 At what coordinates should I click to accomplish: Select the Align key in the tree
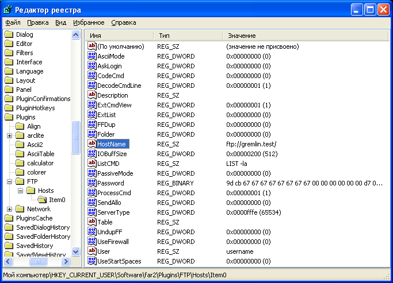pyautogui.click(x=33, y=126)
